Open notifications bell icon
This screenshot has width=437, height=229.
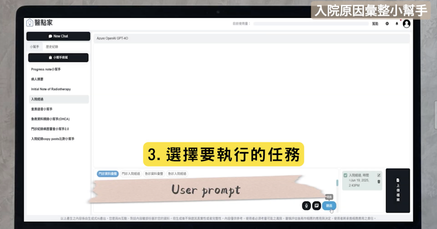[397, 23]
